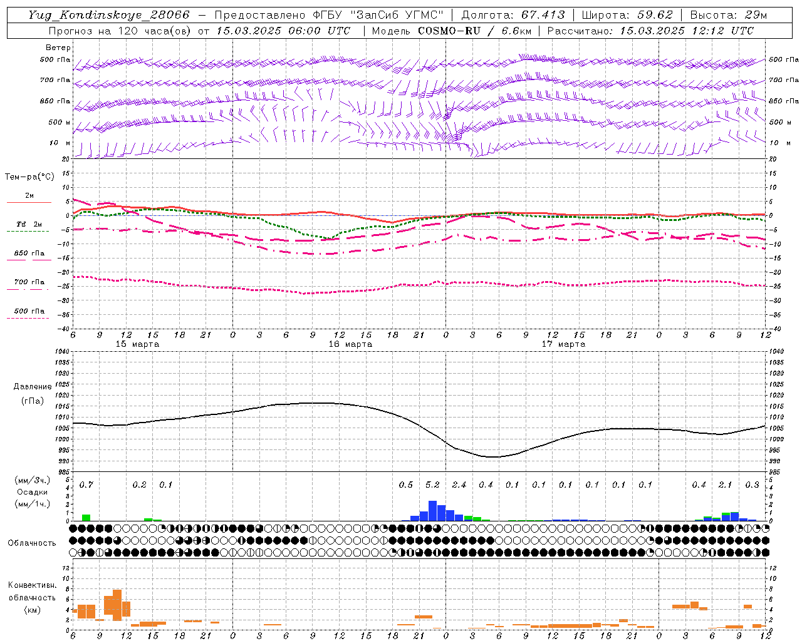This screenshot has height=641, width=802.
Task: Click the date label 17 марта
Action: [564, 344]
